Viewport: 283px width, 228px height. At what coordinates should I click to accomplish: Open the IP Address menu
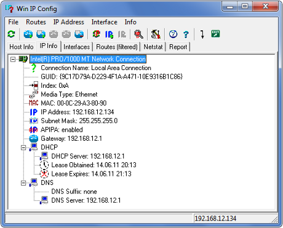(x=69, y=22)
